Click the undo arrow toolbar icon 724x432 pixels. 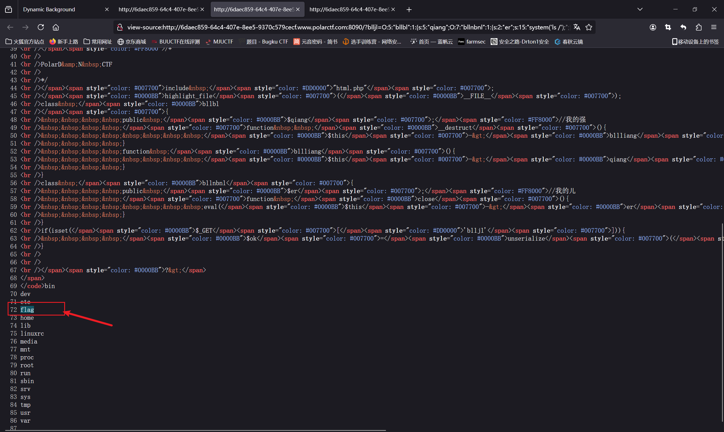683,27
